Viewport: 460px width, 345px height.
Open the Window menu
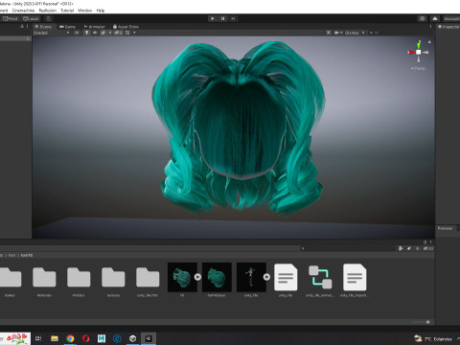[84, 11]
